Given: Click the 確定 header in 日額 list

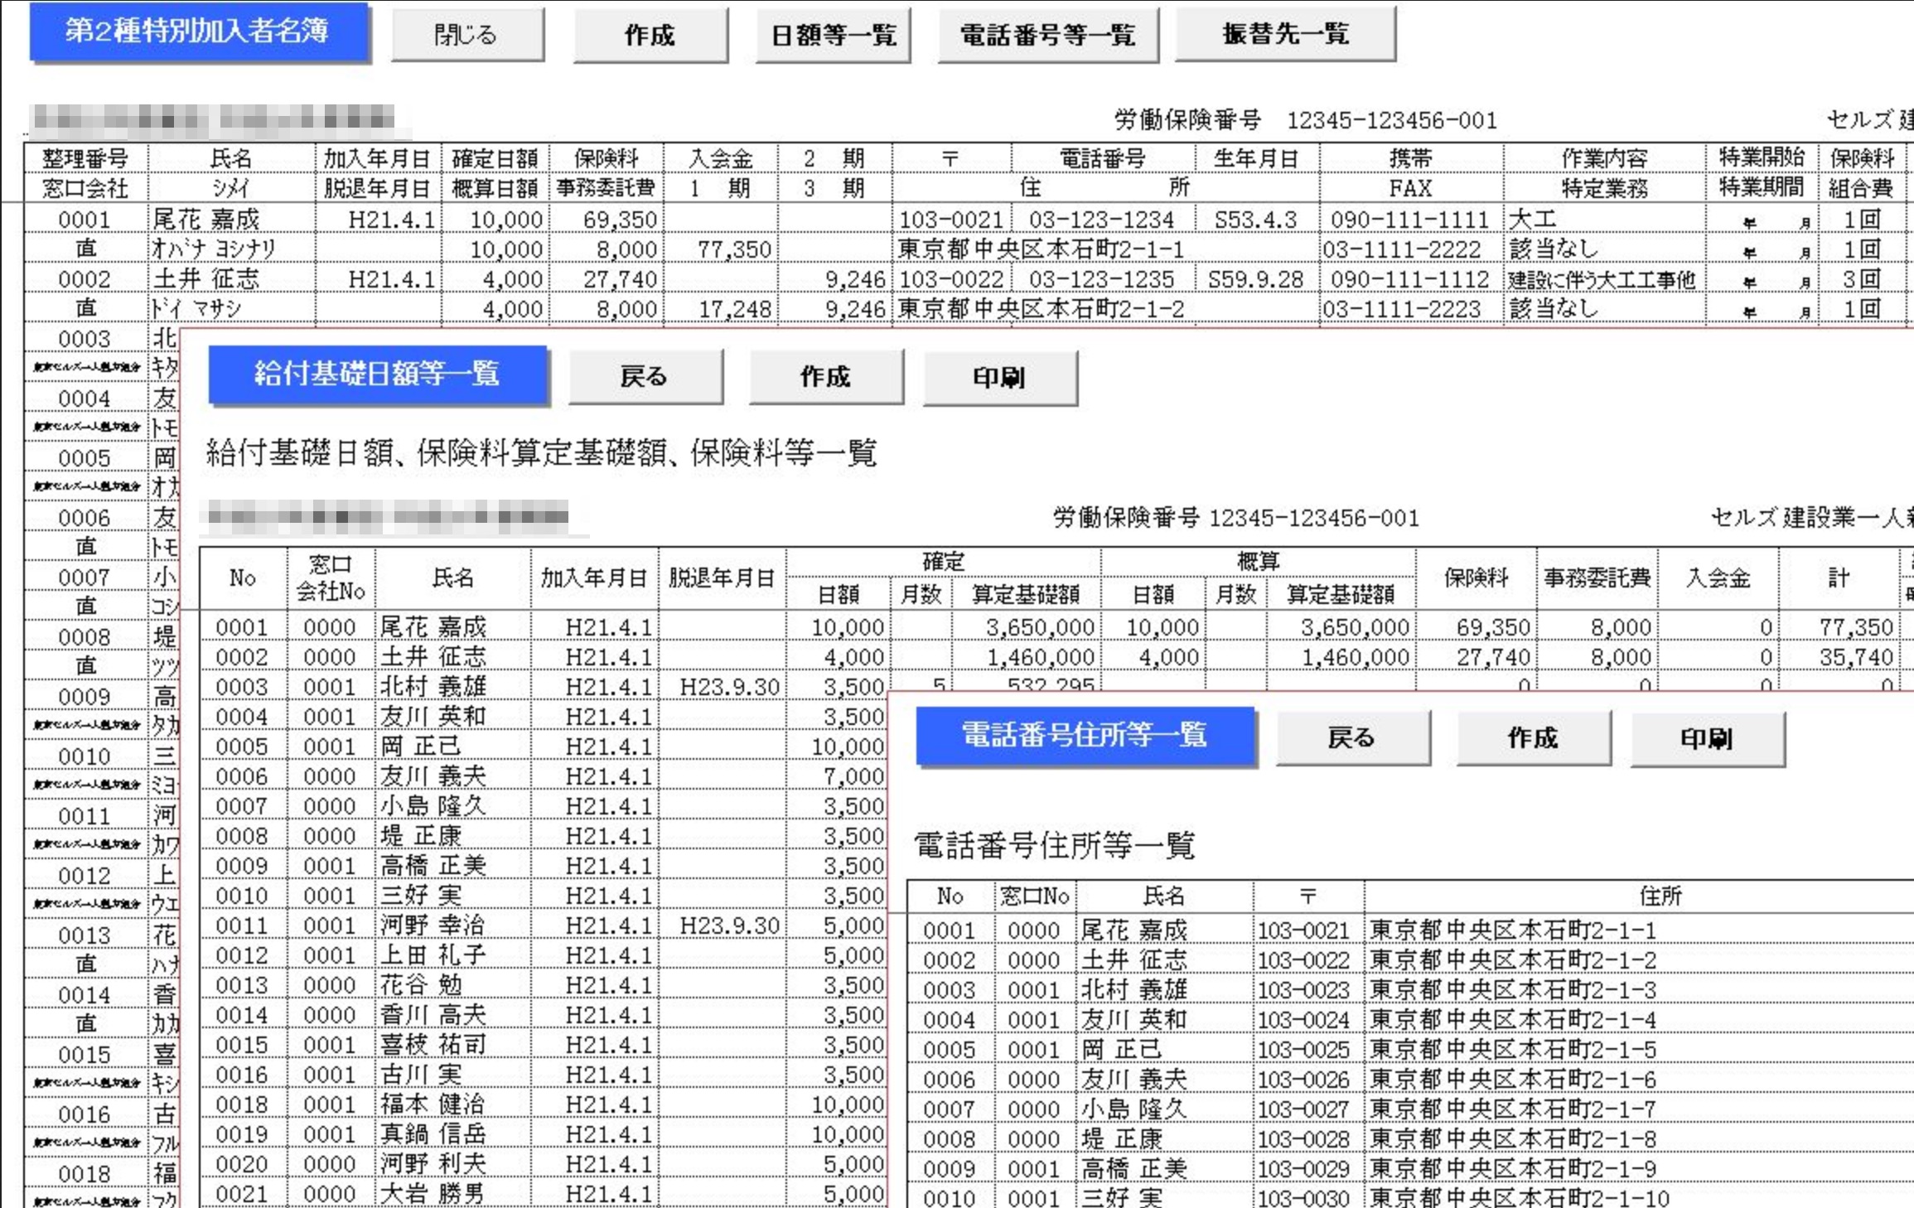Looking at the screenshot, I should (x=943, y=562).
